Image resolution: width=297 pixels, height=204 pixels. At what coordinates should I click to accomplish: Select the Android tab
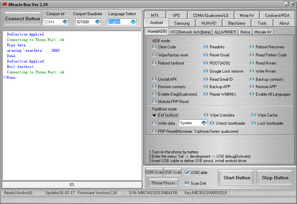tap(156, 23)
